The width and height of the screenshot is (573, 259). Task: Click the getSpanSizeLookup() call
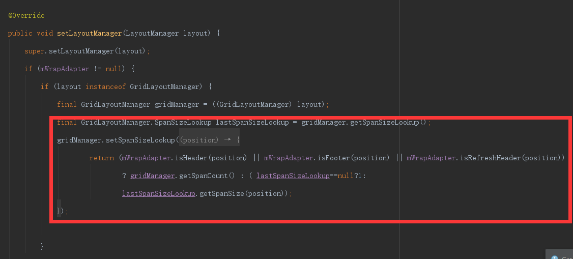point(388,123)
